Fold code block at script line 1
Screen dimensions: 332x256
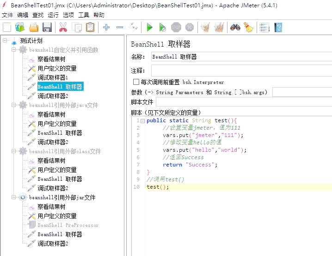pyautogui.click(x=142, y=121)
